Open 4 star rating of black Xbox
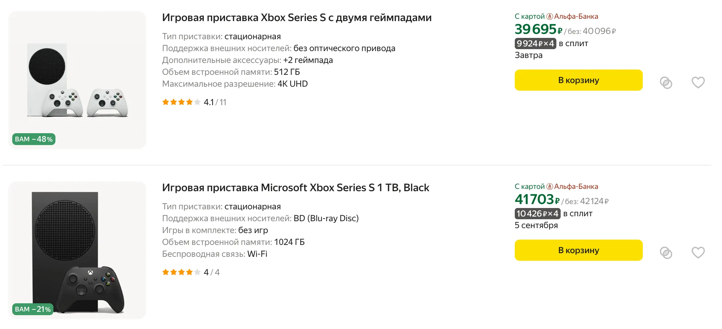The image size is (722, 329). point(191,272)
